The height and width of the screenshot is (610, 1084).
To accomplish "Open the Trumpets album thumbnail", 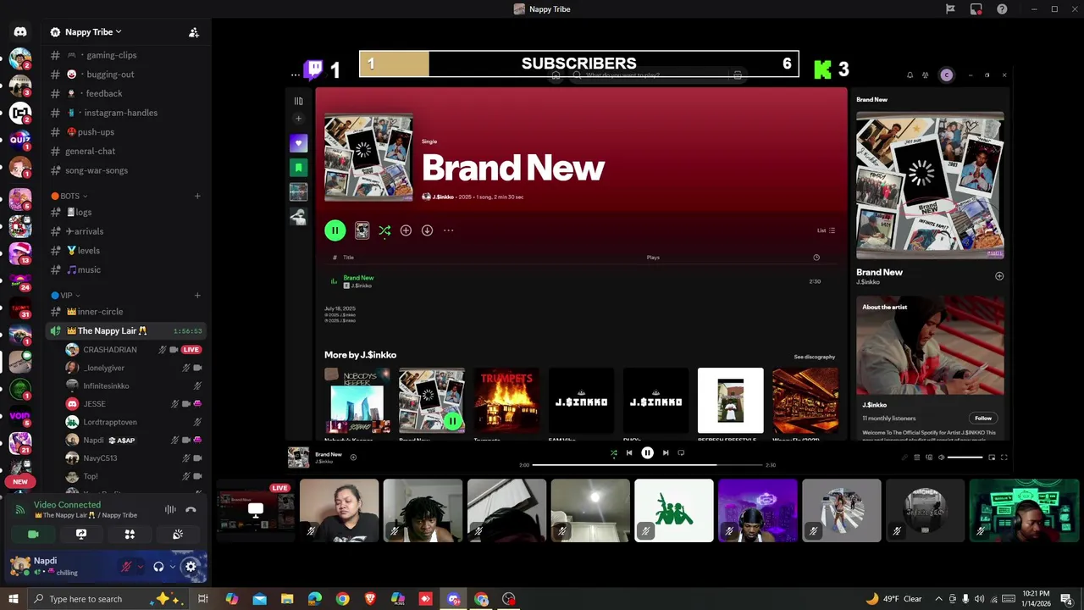I will tap(506, 401).
